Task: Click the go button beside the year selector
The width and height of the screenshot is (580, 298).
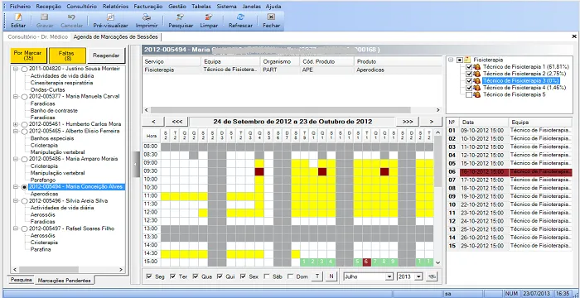Action: pos(431,276)
